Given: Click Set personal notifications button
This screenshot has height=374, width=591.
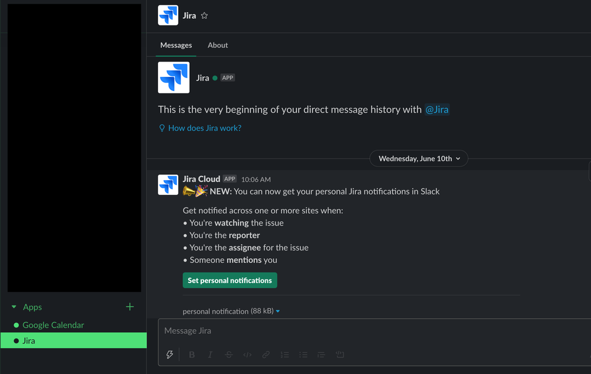Looking at the screenshot, I should click(230, 280).
